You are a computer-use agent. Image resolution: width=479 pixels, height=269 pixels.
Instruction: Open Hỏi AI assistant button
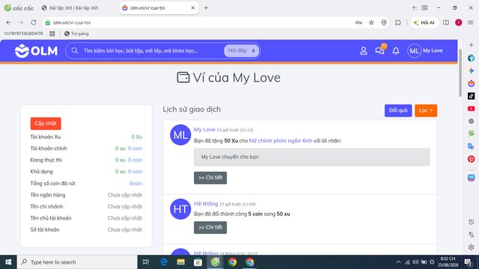pos(424,22)
